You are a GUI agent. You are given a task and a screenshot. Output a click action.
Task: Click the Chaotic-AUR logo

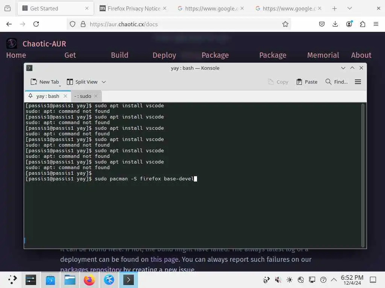[x=12, y=43]
